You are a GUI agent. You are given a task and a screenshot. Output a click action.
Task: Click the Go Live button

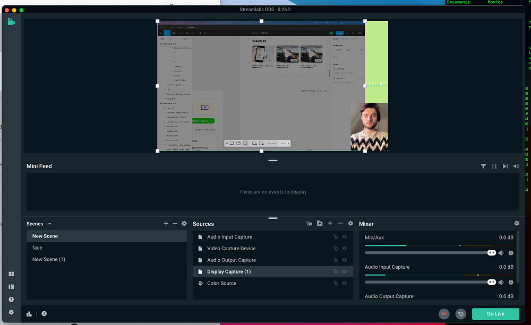pyautogui.click(x=495, y=314)
